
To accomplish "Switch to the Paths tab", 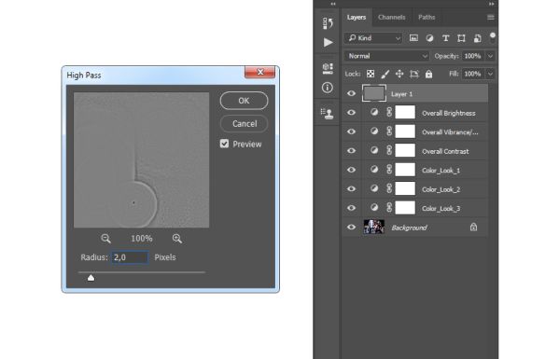I will pyautogui.click(x=427, y=17).
